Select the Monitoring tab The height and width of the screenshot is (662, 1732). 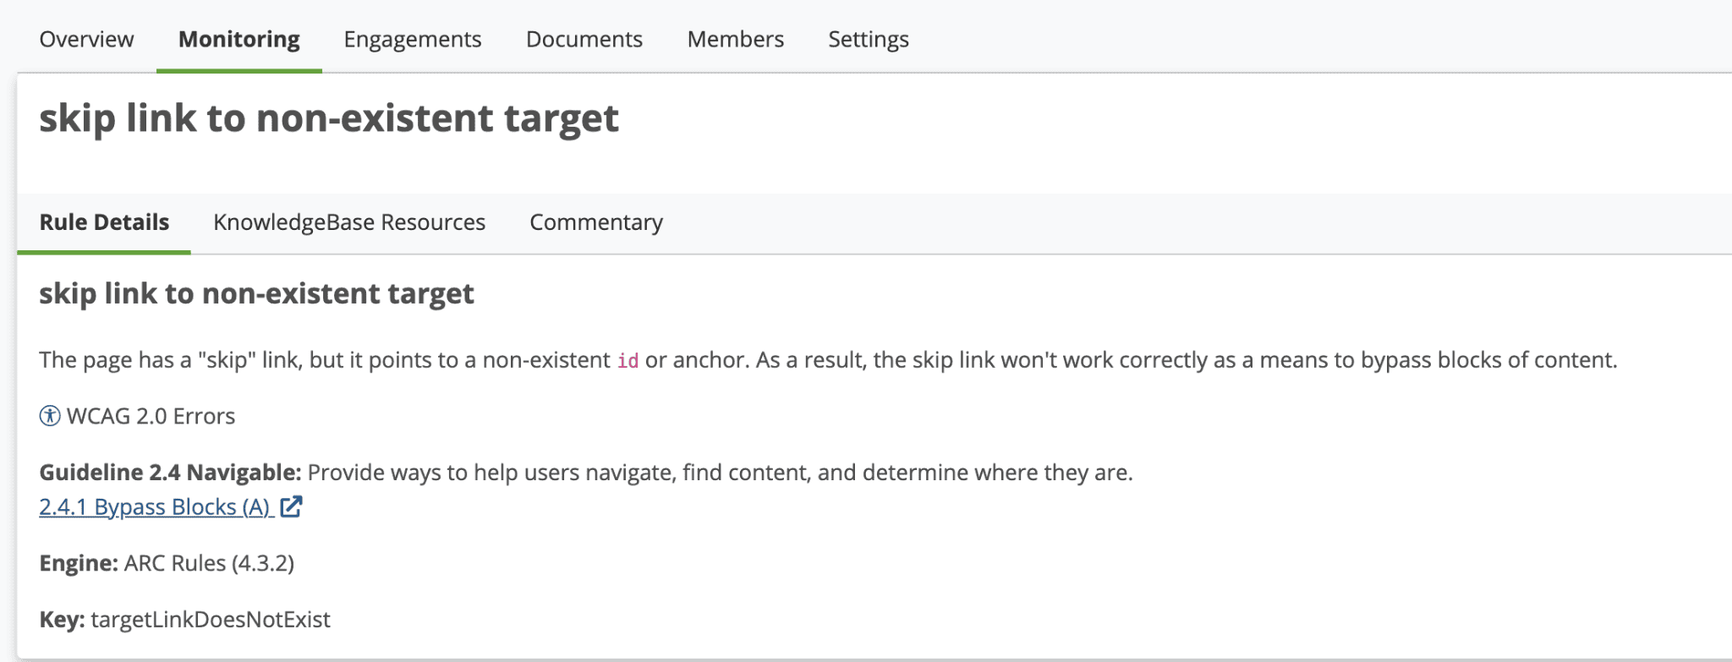[x=239, y=39]
